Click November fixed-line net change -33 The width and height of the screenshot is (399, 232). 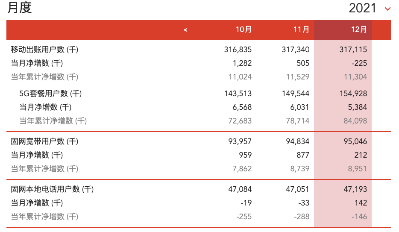(x=303, y=203)
